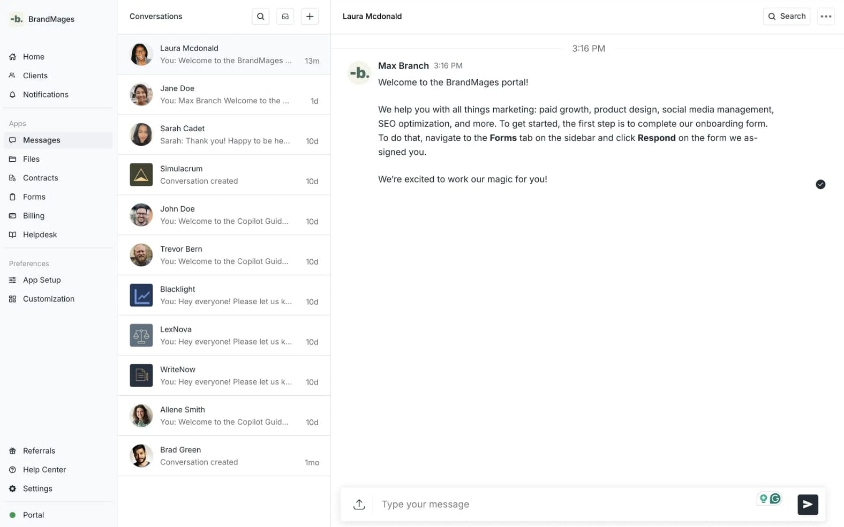Open Billing in the Apps list
The height and width of the screenshot is (527, 844).
[58, 216]
